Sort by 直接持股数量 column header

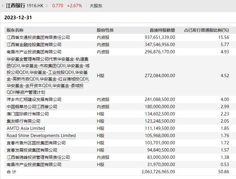pos(162,30)
